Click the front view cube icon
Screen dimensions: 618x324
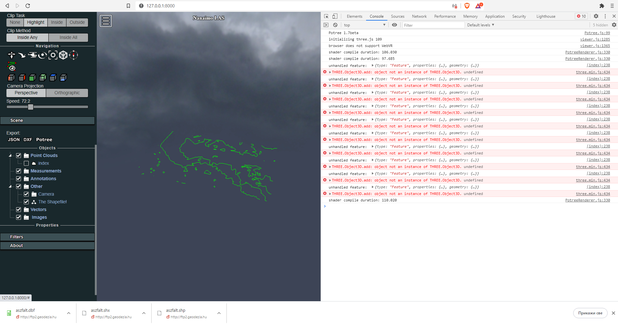[x=32, y=78]
